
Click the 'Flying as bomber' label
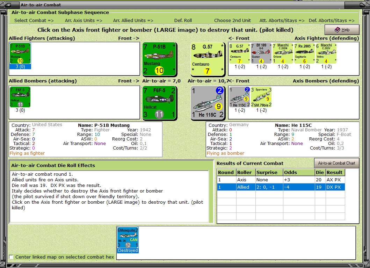(225, 153)
